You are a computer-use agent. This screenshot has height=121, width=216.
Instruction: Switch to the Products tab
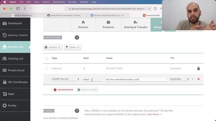[x=108, y=25]
